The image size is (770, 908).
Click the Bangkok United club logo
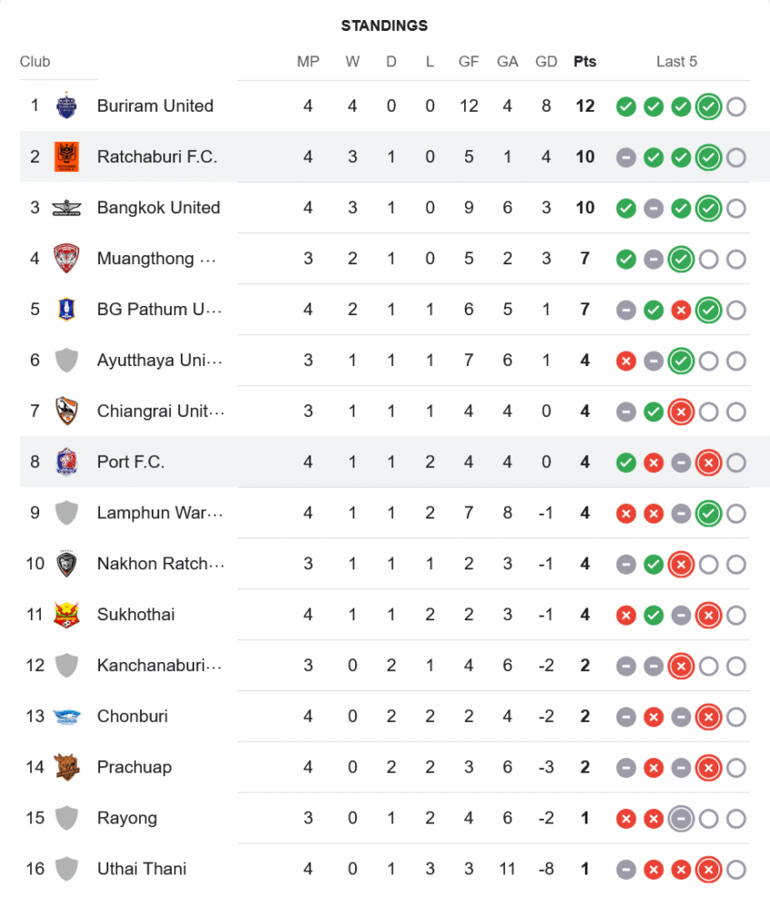click(66, 208)
